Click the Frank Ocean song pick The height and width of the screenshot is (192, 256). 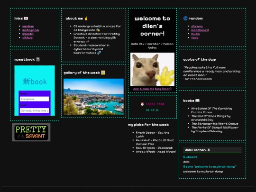tap(153, 135)
